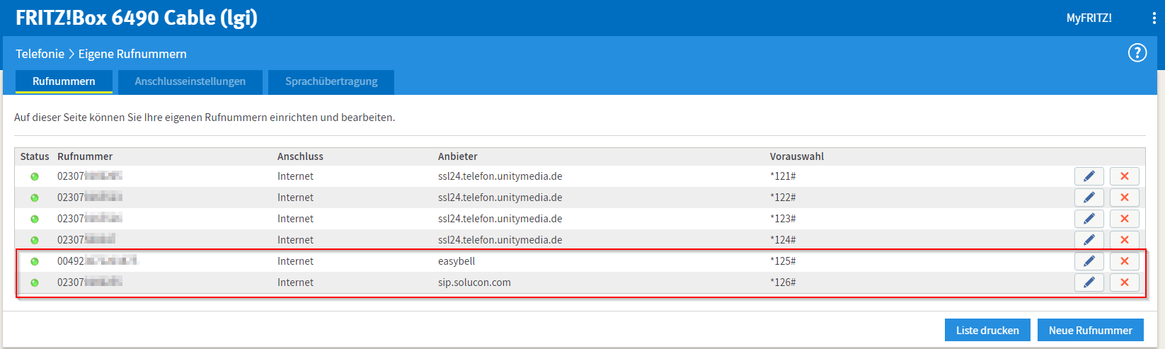The image size is (1165, 349).
Task: Switch to the Anschlusseinstellungen tab
Action: 190,81
